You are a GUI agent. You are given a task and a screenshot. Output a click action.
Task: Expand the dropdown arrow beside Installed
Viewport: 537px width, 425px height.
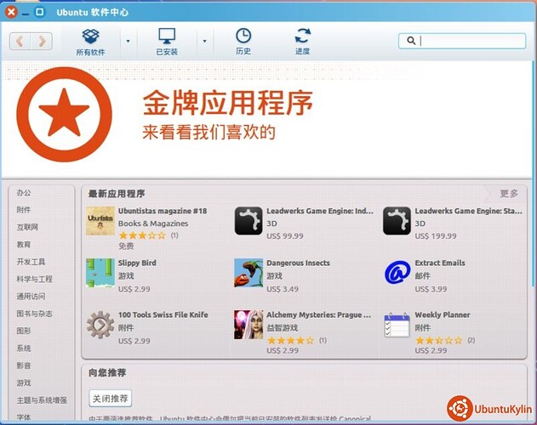click(x=204, y=41)
